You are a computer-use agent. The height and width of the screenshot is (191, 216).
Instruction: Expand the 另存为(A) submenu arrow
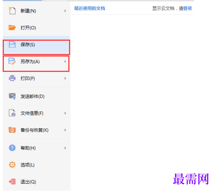pyautogui.click(x=65, y=61)
